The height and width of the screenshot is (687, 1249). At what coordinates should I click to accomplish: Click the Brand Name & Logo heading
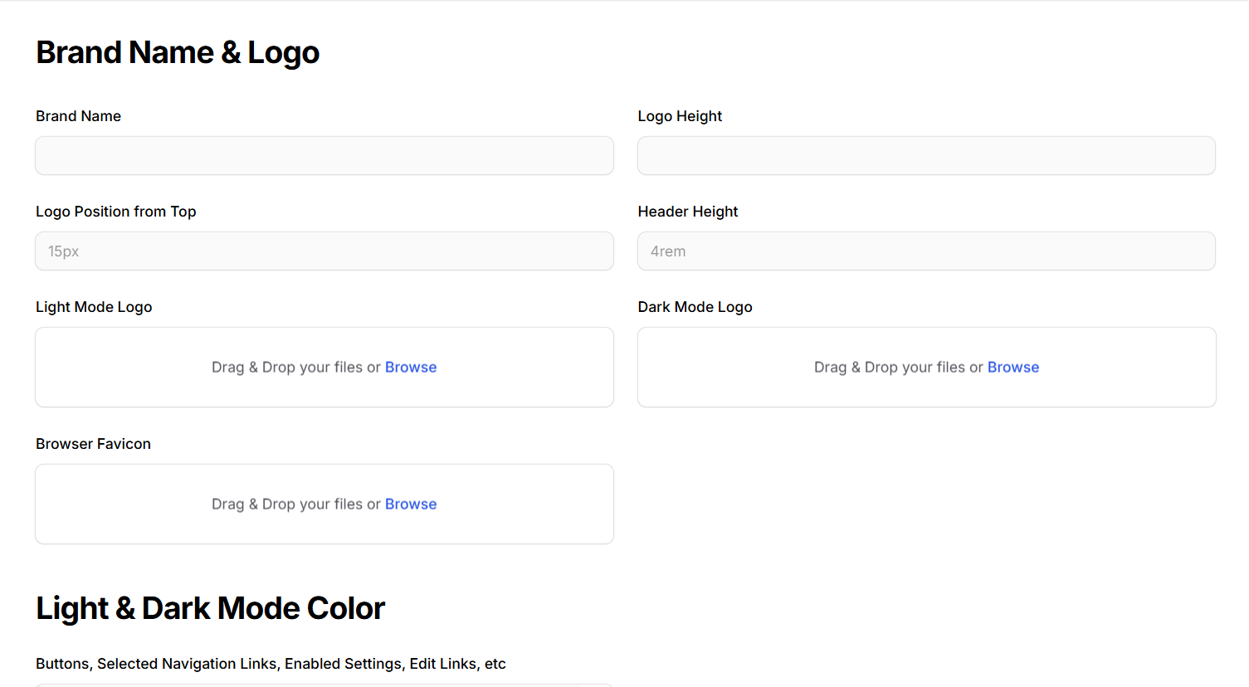click(x=178, y=52)
